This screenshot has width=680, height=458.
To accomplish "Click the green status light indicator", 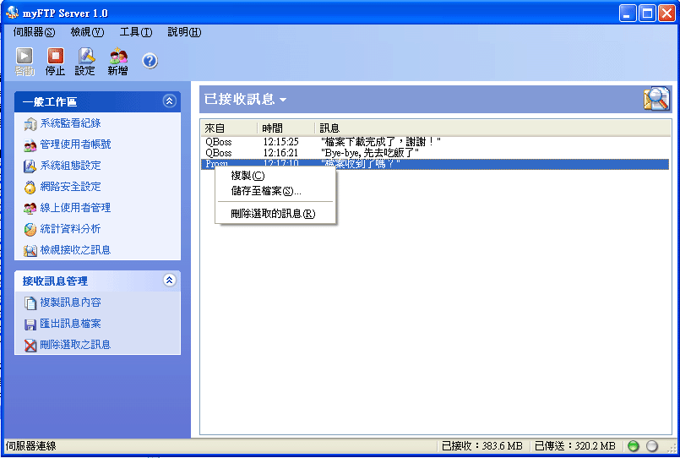I will pos(634,446).
